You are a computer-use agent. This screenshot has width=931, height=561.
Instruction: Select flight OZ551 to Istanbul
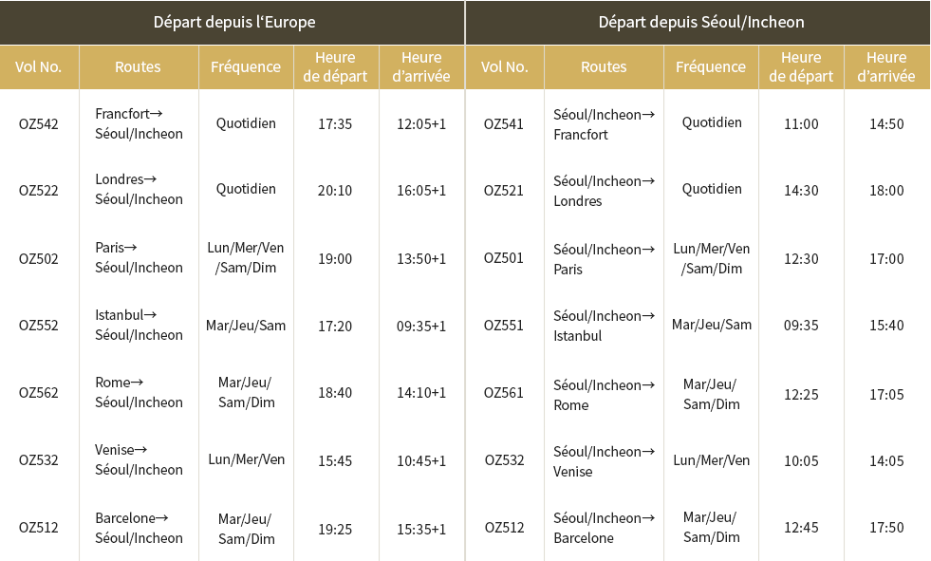[504, 326]
